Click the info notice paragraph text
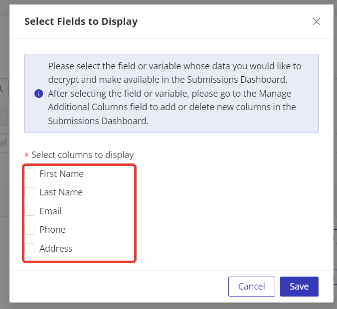 [x=174, y=93]
